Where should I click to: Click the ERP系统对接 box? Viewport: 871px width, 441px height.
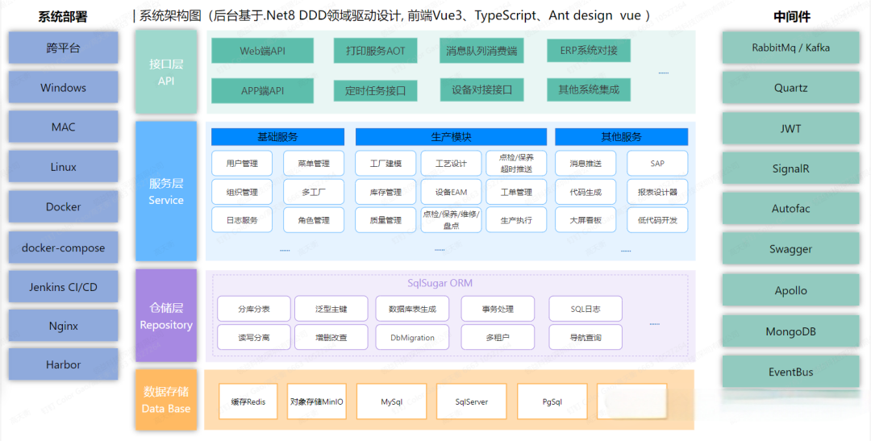(589, 51)
